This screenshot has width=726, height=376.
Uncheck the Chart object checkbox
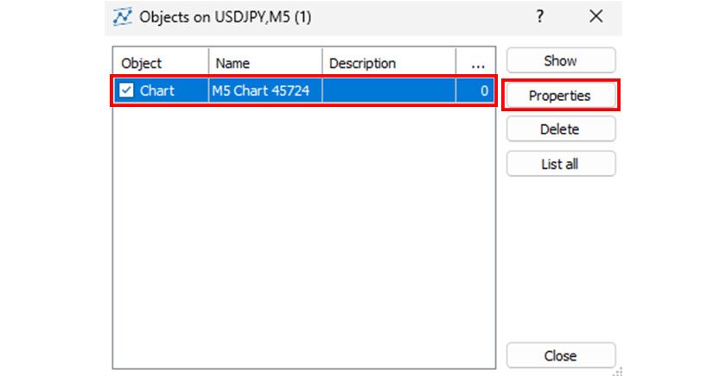127,91
